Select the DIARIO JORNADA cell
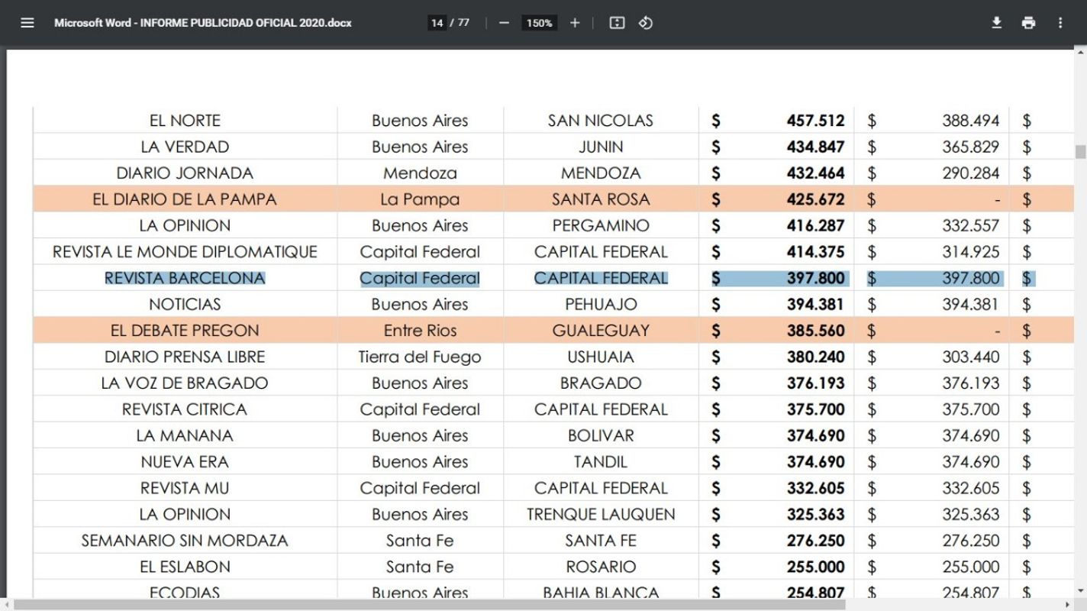The height and width of the screenshot is (611, 1087). [x=185, y=173]
